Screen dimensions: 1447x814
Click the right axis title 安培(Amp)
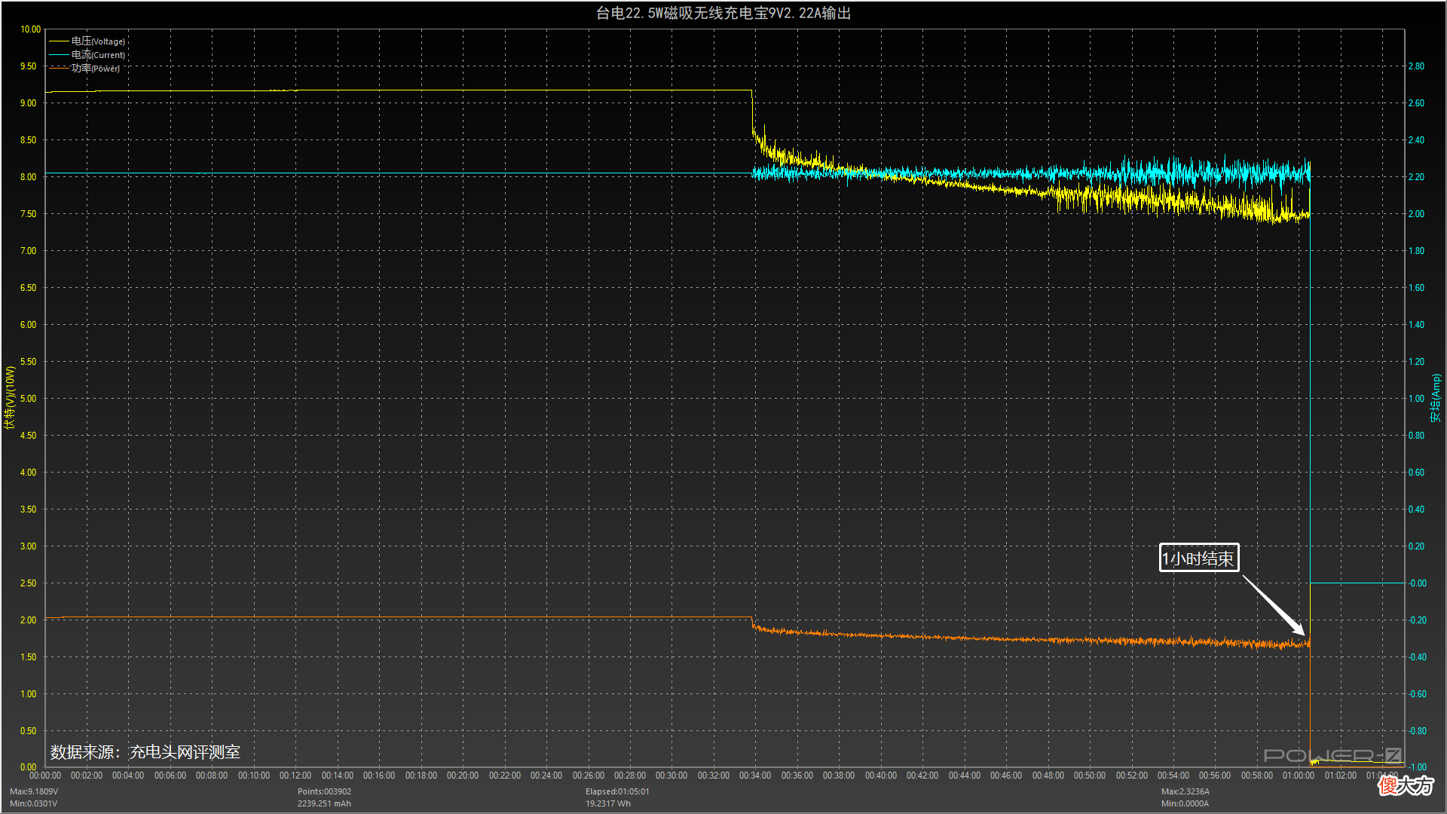[x=1436, y=398]
